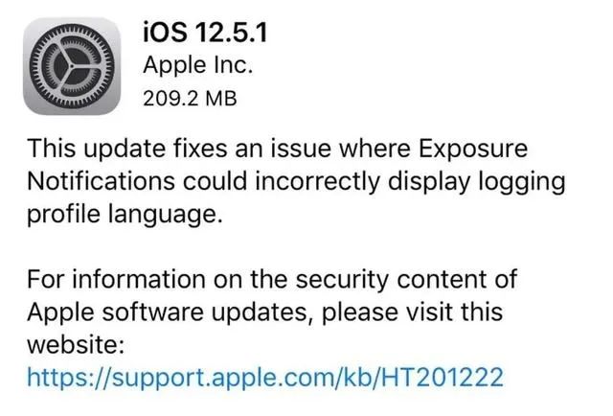
Task: Tap the word "could" in the description
Action: (215, 181)
